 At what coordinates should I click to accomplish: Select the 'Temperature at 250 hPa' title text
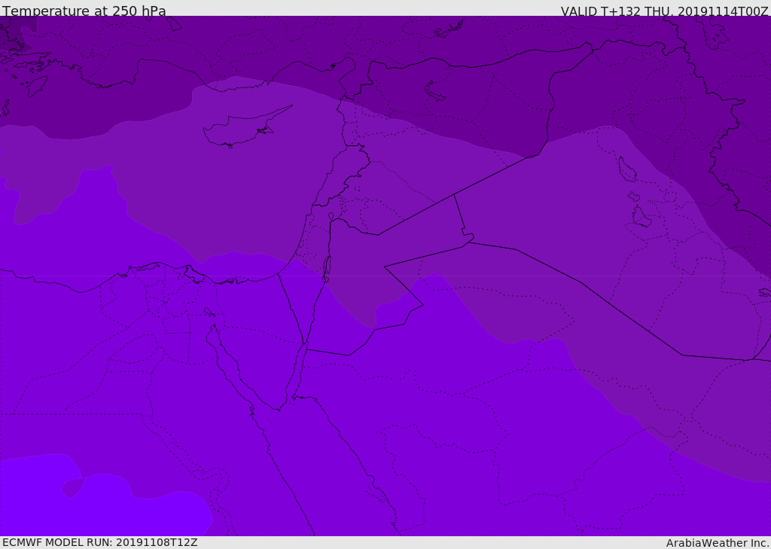click(x=84, y=11)
